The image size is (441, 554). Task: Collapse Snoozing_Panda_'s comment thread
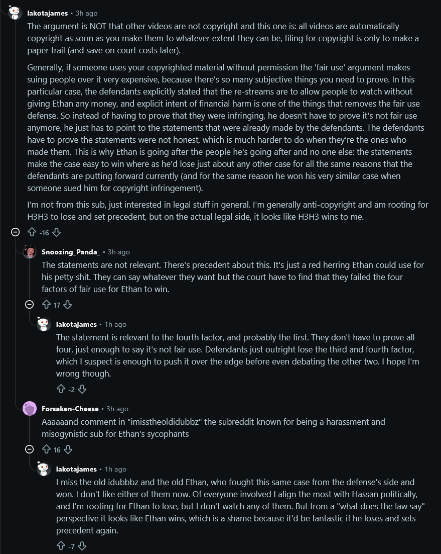click(x=30, y=304)
